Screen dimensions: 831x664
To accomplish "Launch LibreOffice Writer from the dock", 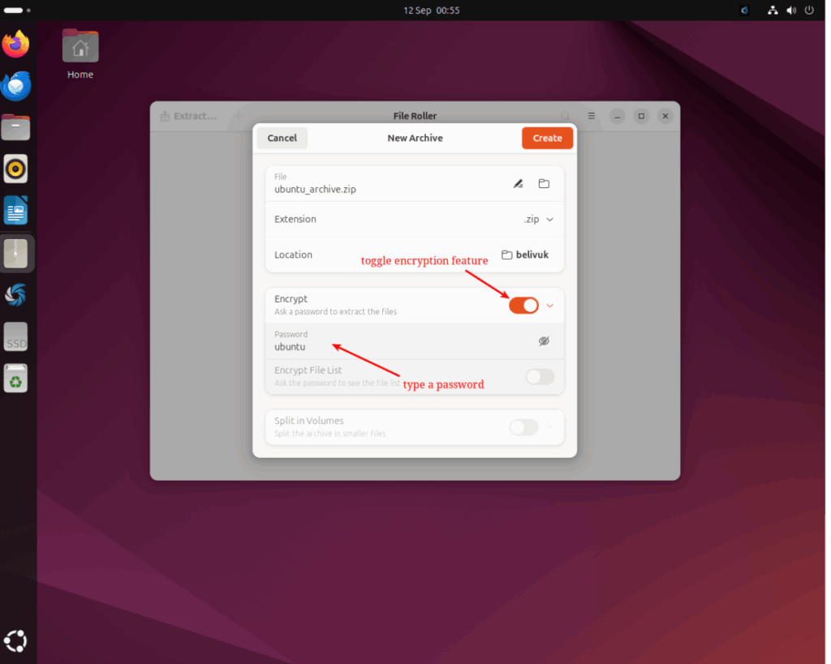I will [x=15, y=211].
